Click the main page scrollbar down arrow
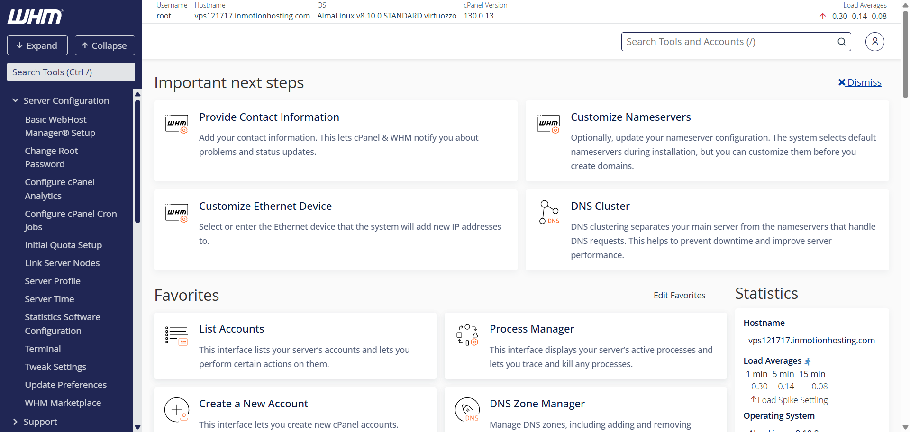 905,427
